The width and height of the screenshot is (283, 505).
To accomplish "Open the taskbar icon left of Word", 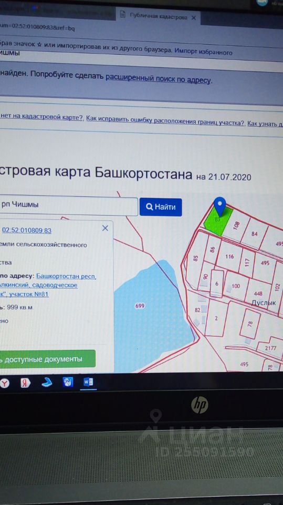I will point(68,382).
